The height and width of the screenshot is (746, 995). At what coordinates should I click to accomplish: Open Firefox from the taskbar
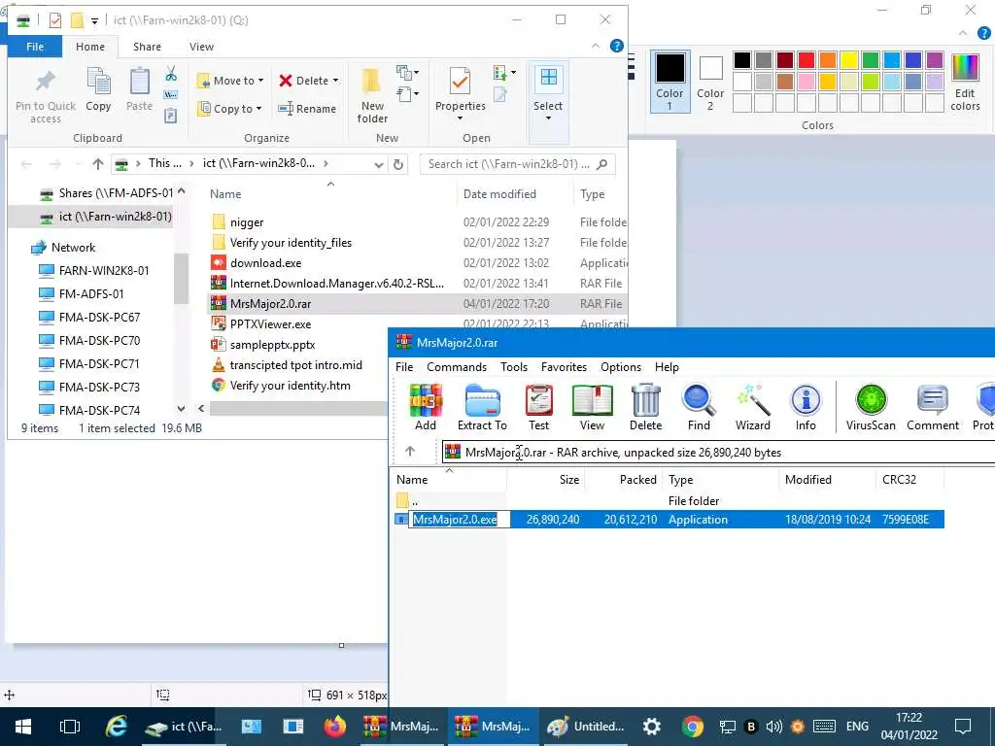[x=334, y=727]
